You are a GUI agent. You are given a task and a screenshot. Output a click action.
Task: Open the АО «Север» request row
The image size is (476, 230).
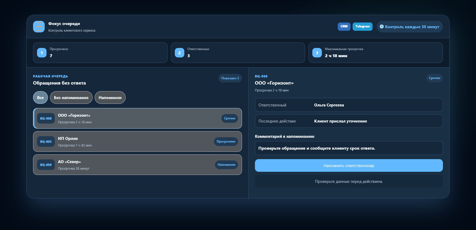(x=138, y=165)
